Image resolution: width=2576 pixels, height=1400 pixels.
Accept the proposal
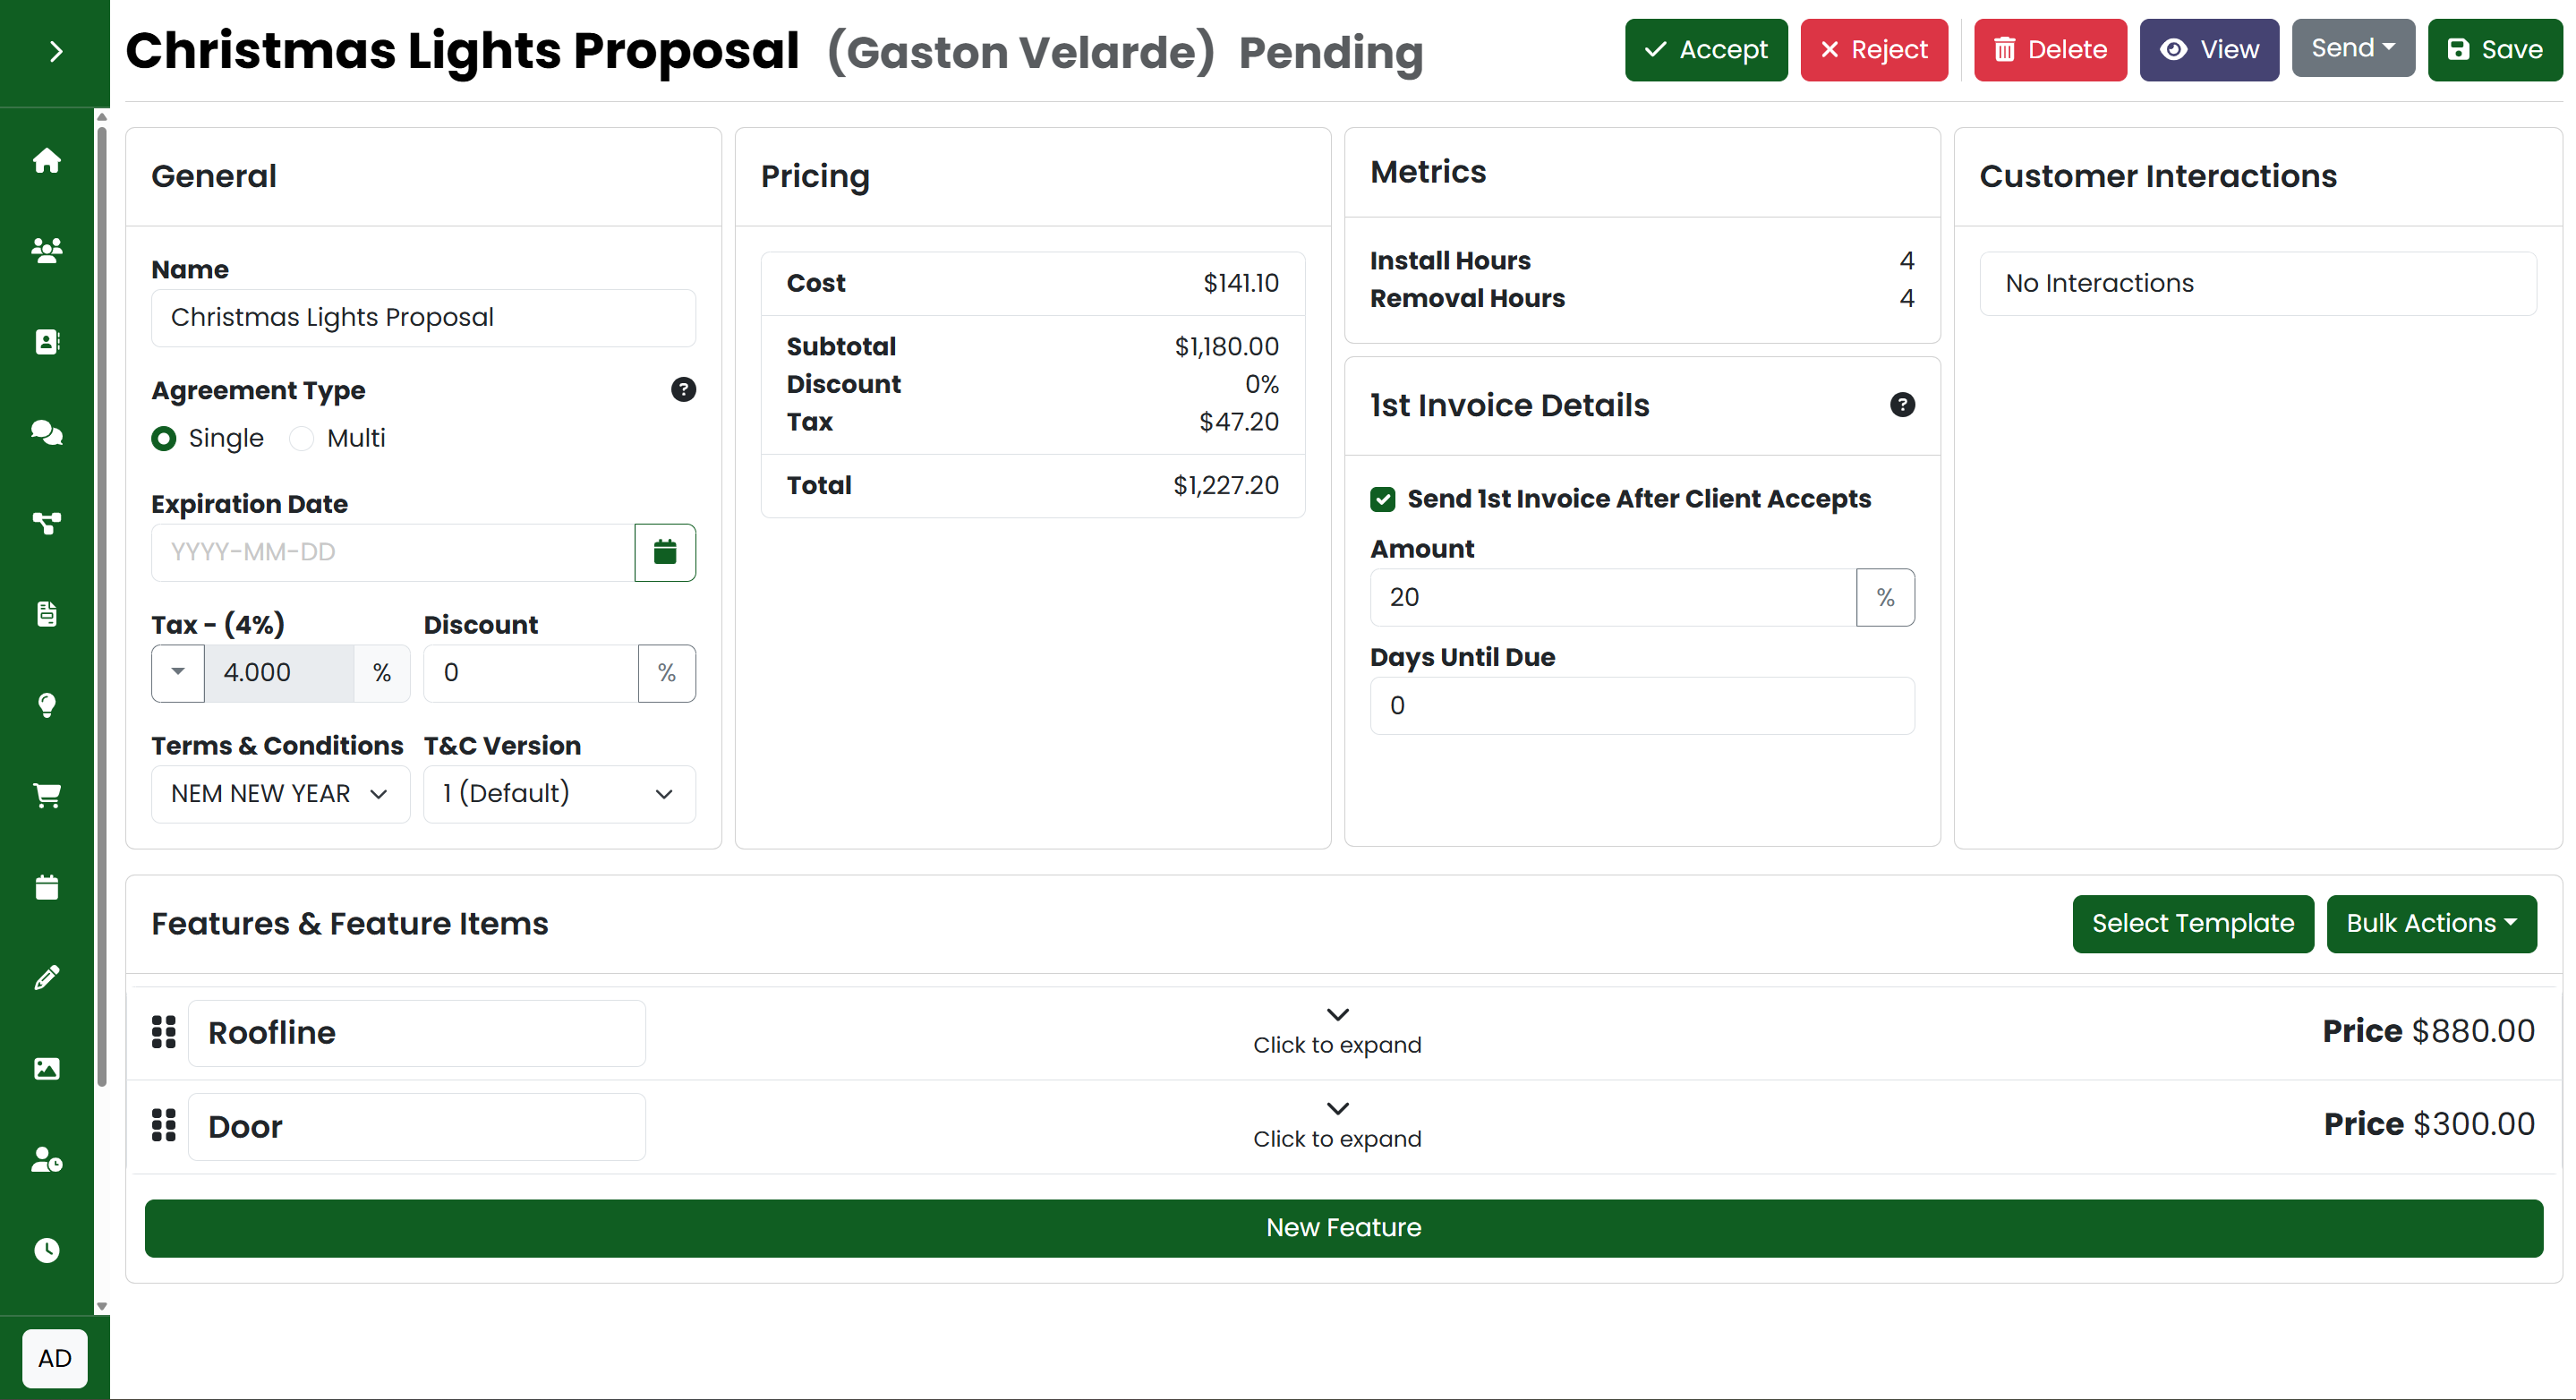pyautogui.click(x=1706, y=50)
